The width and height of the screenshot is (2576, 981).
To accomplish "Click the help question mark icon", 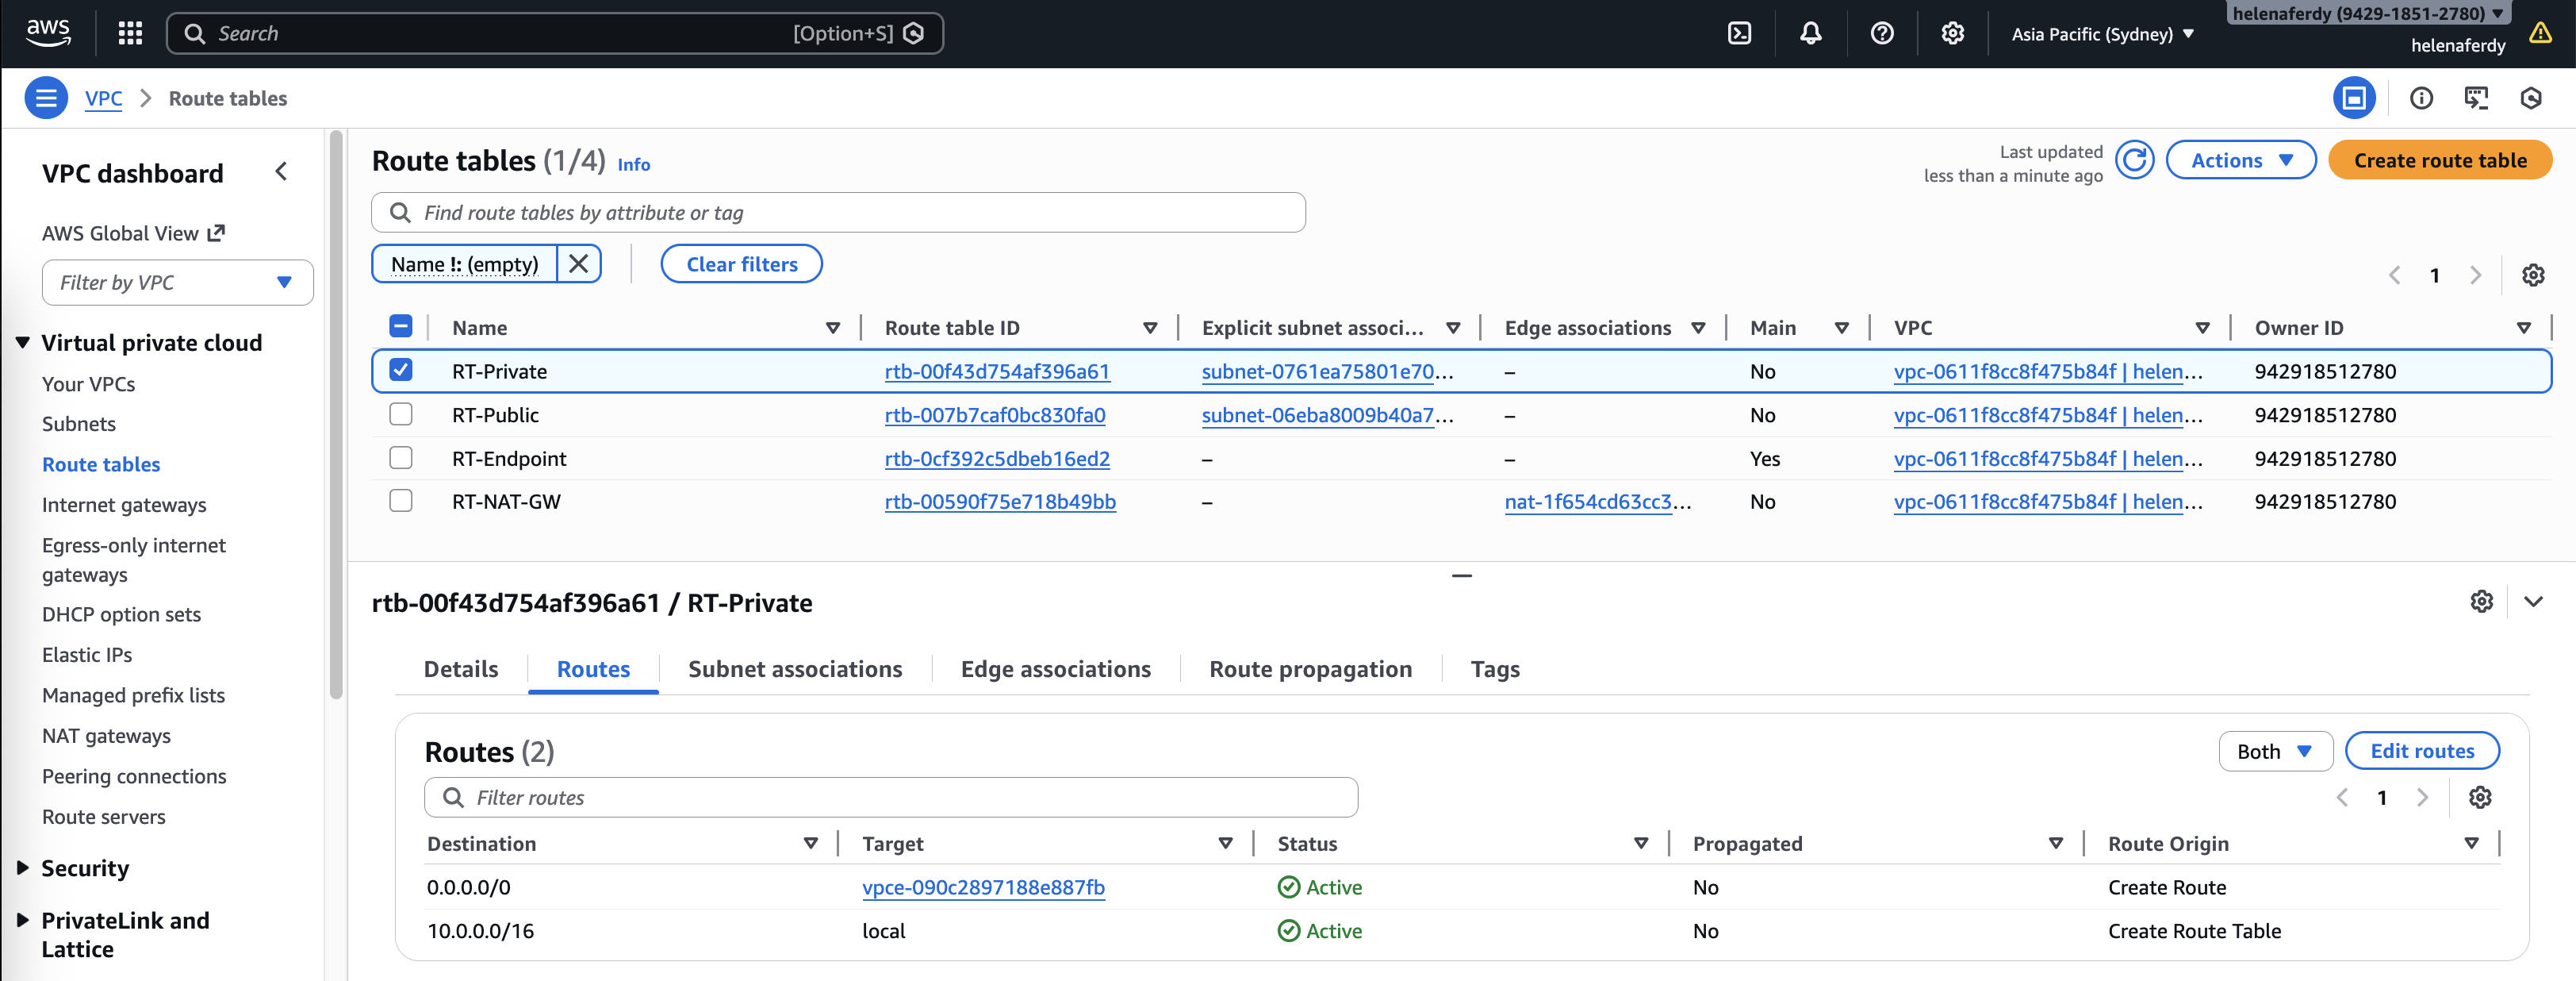I will point(1881,33).
